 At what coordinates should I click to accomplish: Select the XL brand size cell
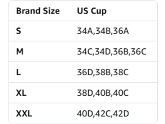click(21, 93)
